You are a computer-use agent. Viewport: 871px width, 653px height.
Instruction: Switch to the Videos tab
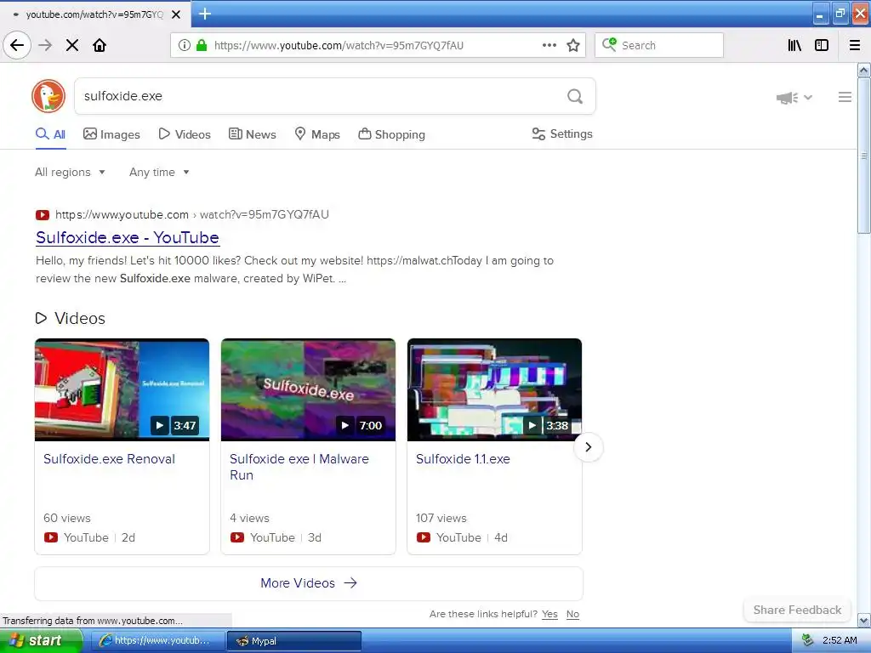click(185, 133)
